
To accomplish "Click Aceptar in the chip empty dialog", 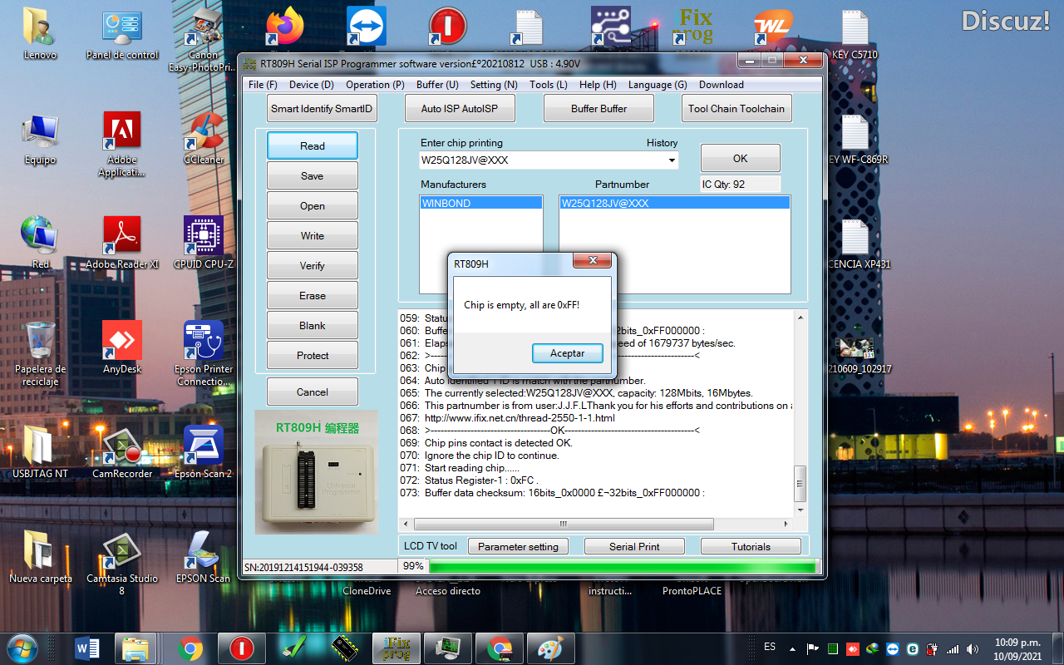I will (x=567, y=353).
